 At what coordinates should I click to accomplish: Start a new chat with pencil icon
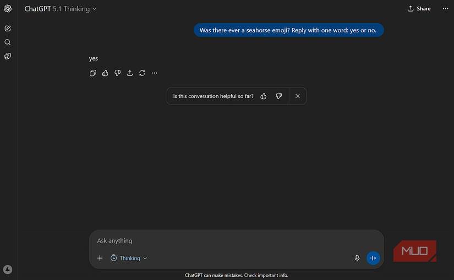click(x=8, y=29)
